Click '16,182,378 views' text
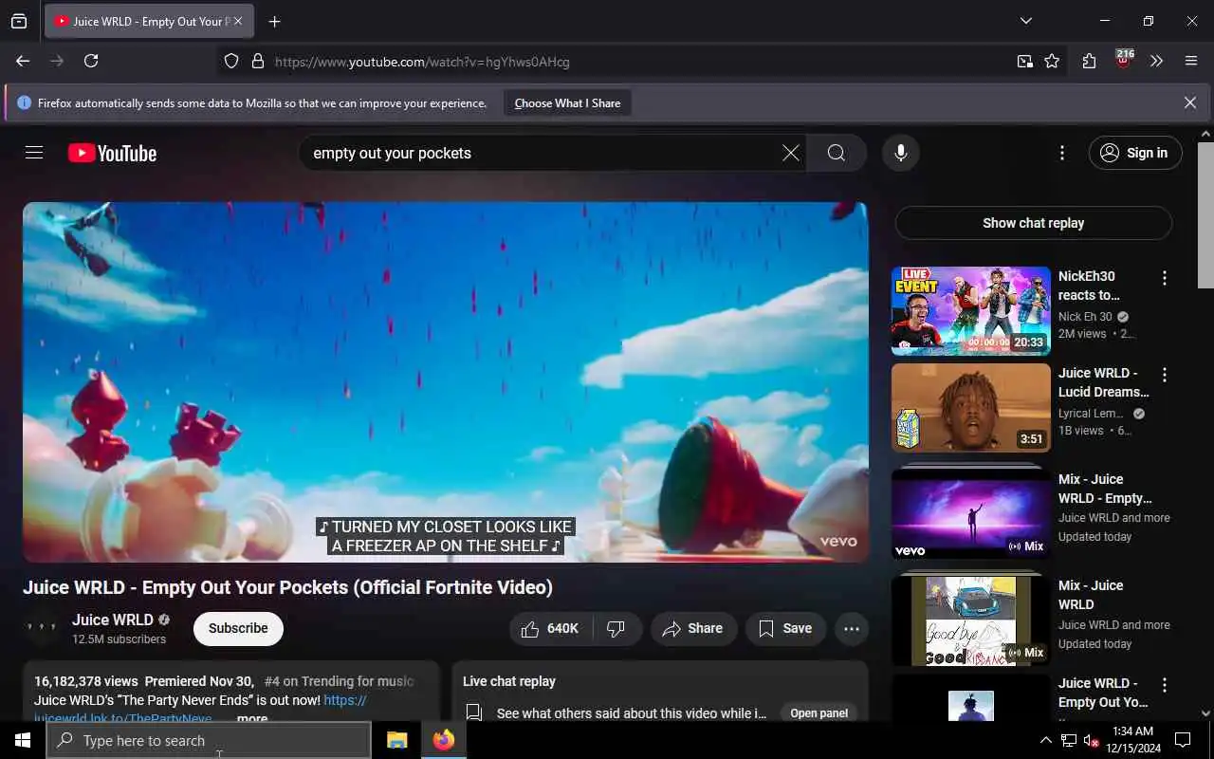This screenshot has height=759, width=1214. tap(85, 681)
